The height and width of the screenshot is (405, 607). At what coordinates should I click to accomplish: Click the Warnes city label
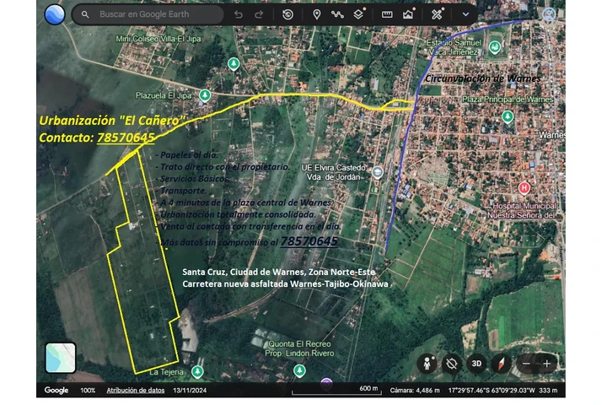tap(552, 135)
